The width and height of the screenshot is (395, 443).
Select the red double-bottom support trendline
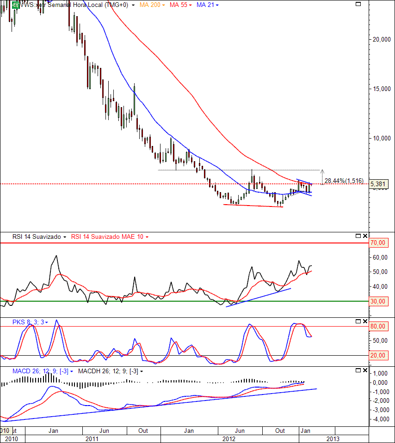click(x=253, y=206)
